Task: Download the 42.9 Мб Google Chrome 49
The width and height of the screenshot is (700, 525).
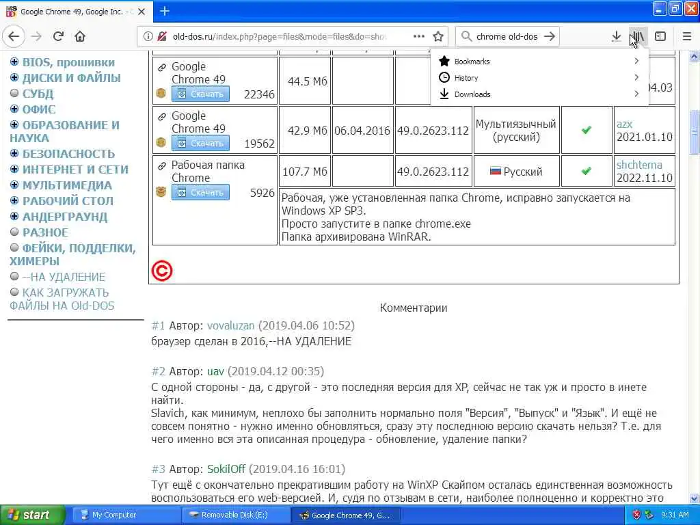Action: [200, 143]
